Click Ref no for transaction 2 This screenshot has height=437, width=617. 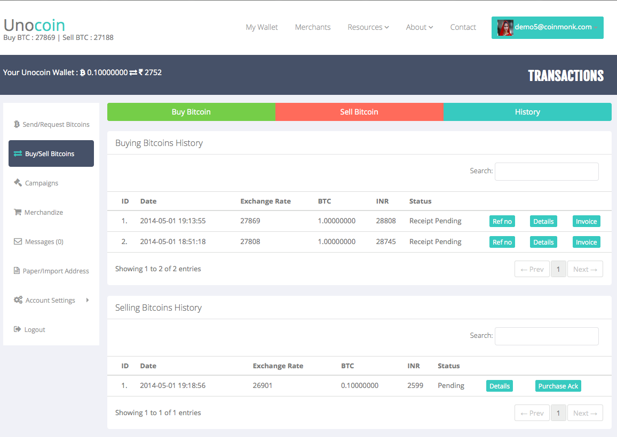point(502,242)
